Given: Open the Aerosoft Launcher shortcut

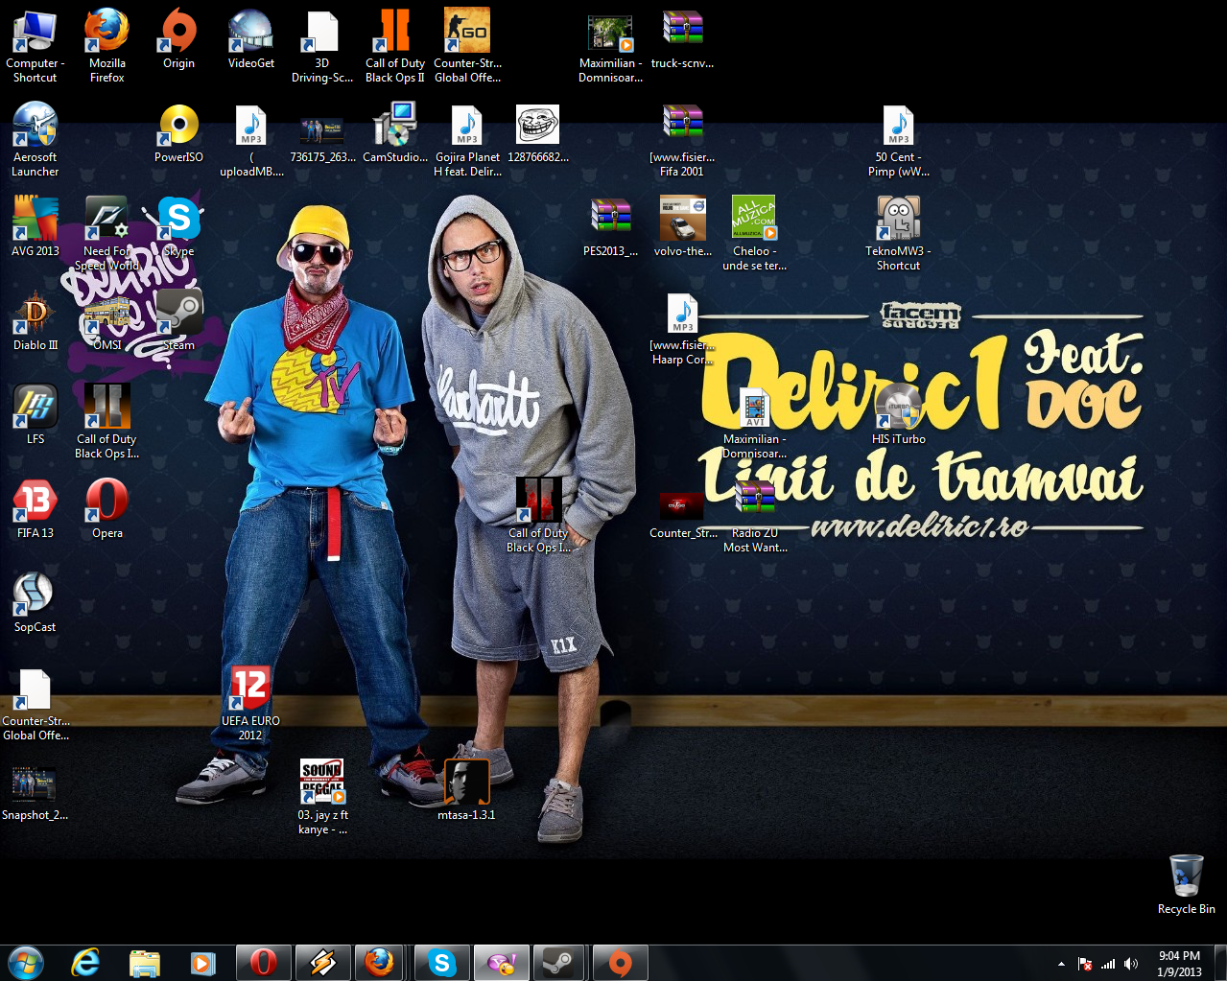Looking at the screenshot, I should (x=35, y=139).
